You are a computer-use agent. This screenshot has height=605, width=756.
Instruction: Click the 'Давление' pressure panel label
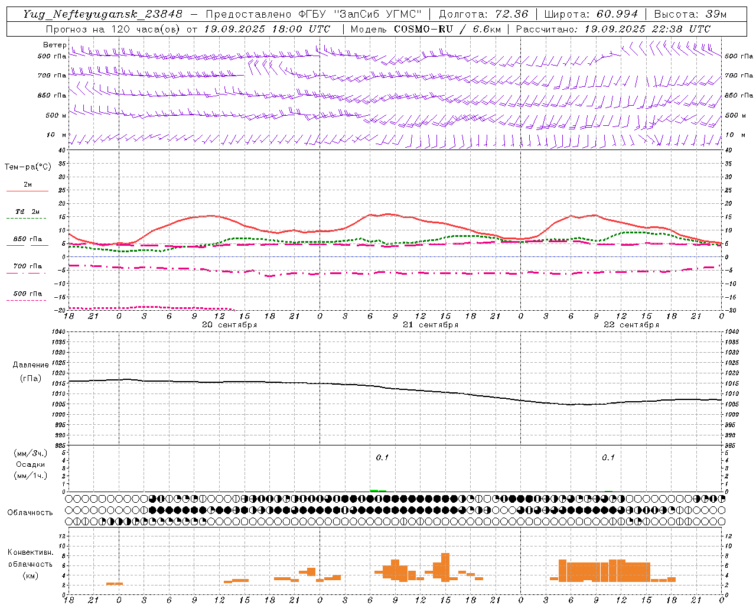pyautogui.click(x=31, y=365)
